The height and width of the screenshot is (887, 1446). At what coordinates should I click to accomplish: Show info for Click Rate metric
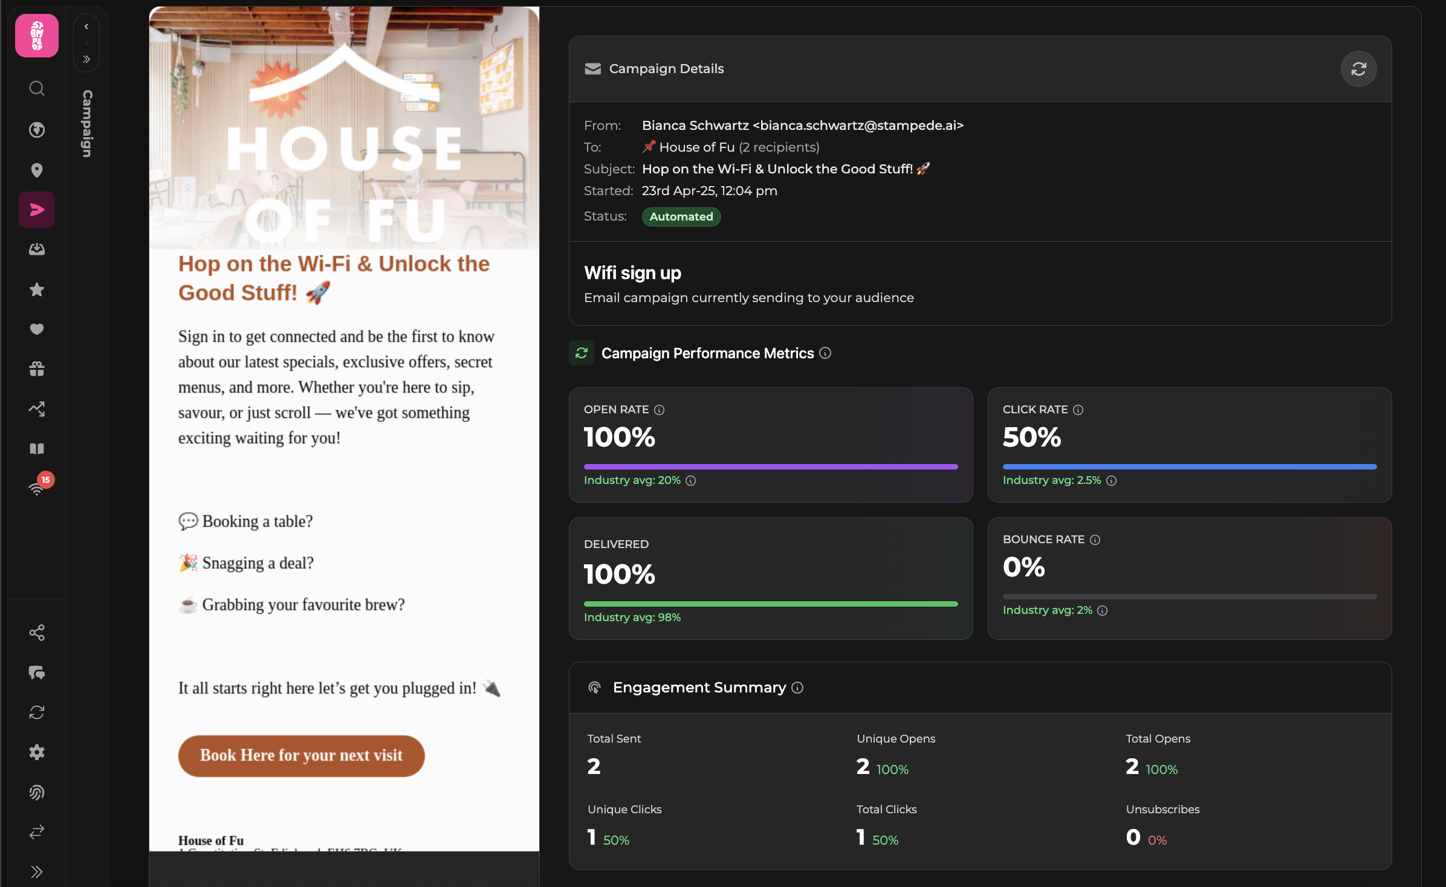click(x=1078, y=410)
